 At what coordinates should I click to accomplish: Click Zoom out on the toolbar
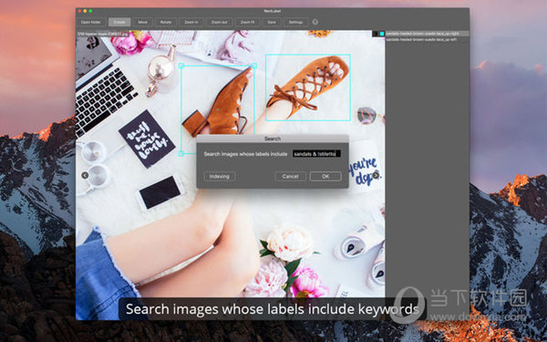[x=219, y=22]
